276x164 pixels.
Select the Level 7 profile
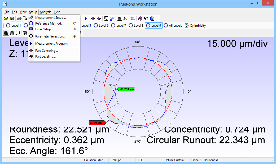click(119, 26)
